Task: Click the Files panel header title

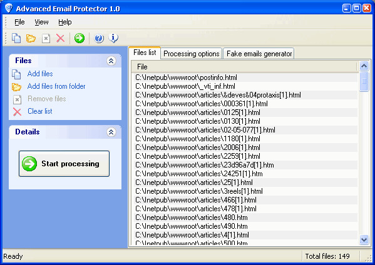Action: tap(23, 61)
